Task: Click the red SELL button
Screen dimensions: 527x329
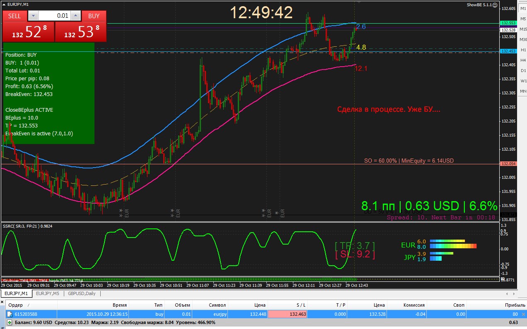Action: (x=15, y=16)
